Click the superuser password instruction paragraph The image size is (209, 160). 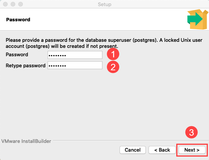(x=104, y=43)
